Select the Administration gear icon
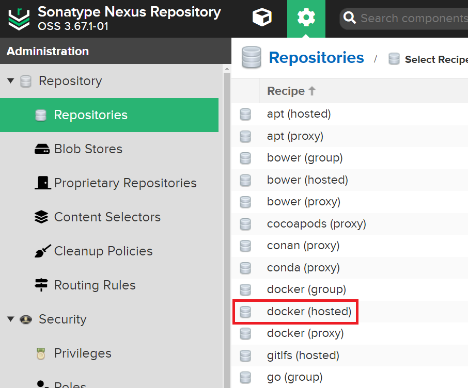Viewport: 468px width, 388px height. 306,18
